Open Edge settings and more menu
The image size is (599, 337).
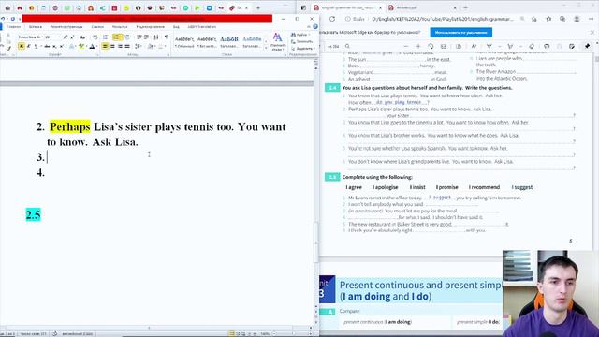click(591, 19)
